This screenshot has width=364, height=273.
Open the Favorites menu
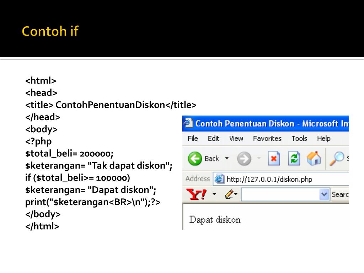pos(267,138)
